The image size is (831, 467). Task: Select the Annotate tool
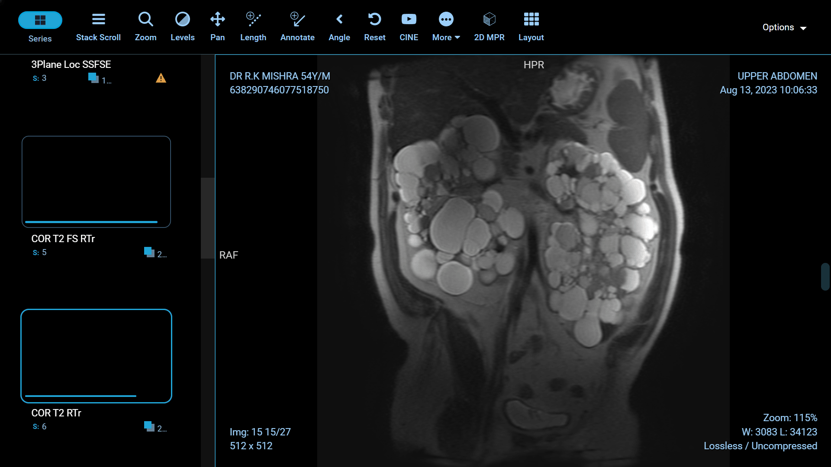point(297,26)
